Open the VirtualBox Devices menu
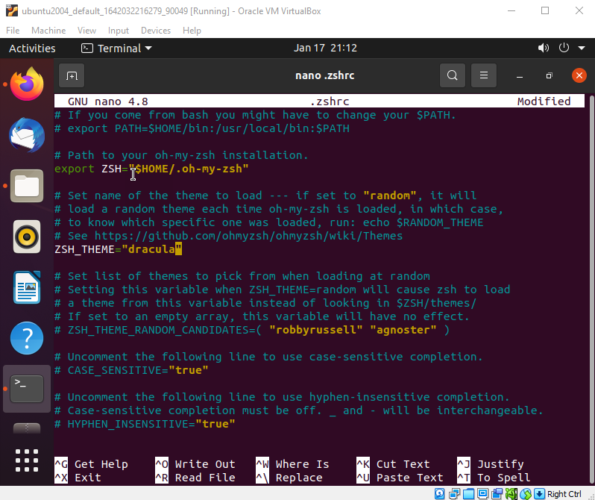 155,31
